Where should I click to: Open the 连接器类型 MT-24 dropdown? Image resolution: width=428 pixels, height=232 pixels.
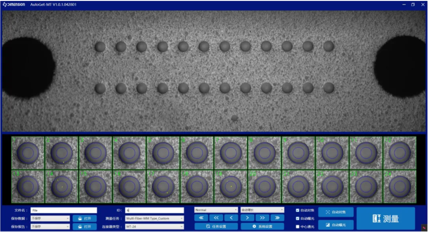point(154,226)
